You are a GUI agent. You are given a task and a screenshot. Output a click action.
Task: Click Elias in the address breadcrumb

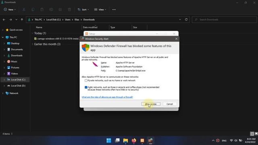coord(77,20)
